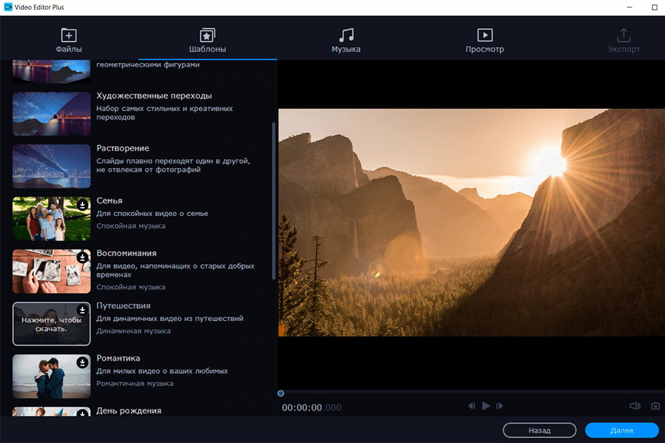
Task: Mute audio with the speaker icon
Action: point(635,406)
